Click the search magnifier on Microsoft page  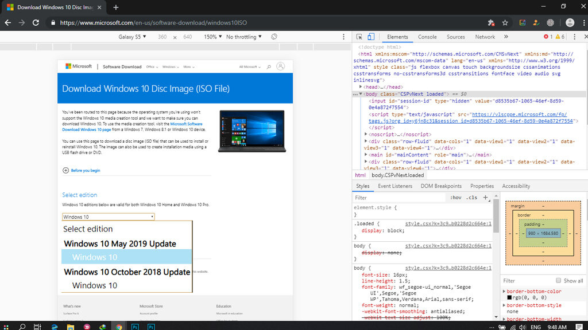269,66
